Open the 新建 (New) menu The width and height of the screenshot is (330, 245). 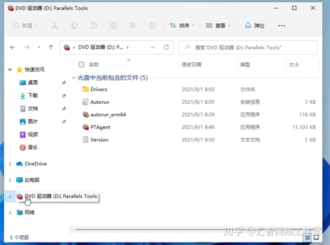pyautogui.click(x=25, y=26)
